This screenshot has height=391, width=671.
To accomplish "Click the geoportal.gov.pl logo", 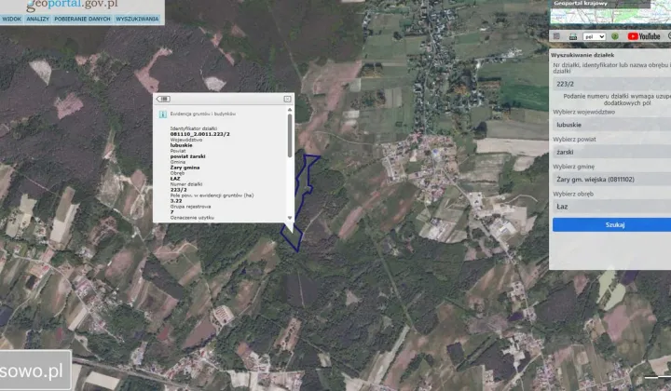I will pyautogui.click(x=72, y=6).
